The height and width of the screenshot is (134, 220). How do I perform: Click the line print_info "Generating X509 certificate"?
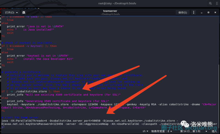coord(58,101)
